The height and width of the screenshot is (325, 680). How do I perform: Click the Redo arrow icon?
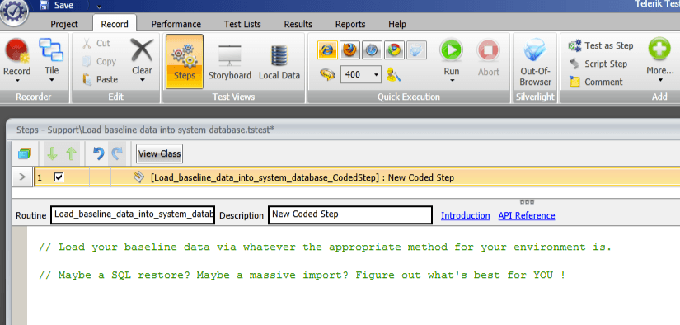[x=117, y=153]
